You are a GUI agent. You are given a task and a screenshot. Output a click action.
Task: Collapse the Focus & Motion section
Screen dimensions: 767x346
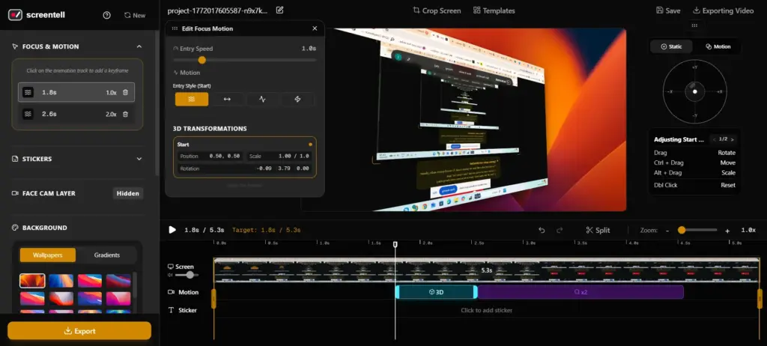point(139,46)
